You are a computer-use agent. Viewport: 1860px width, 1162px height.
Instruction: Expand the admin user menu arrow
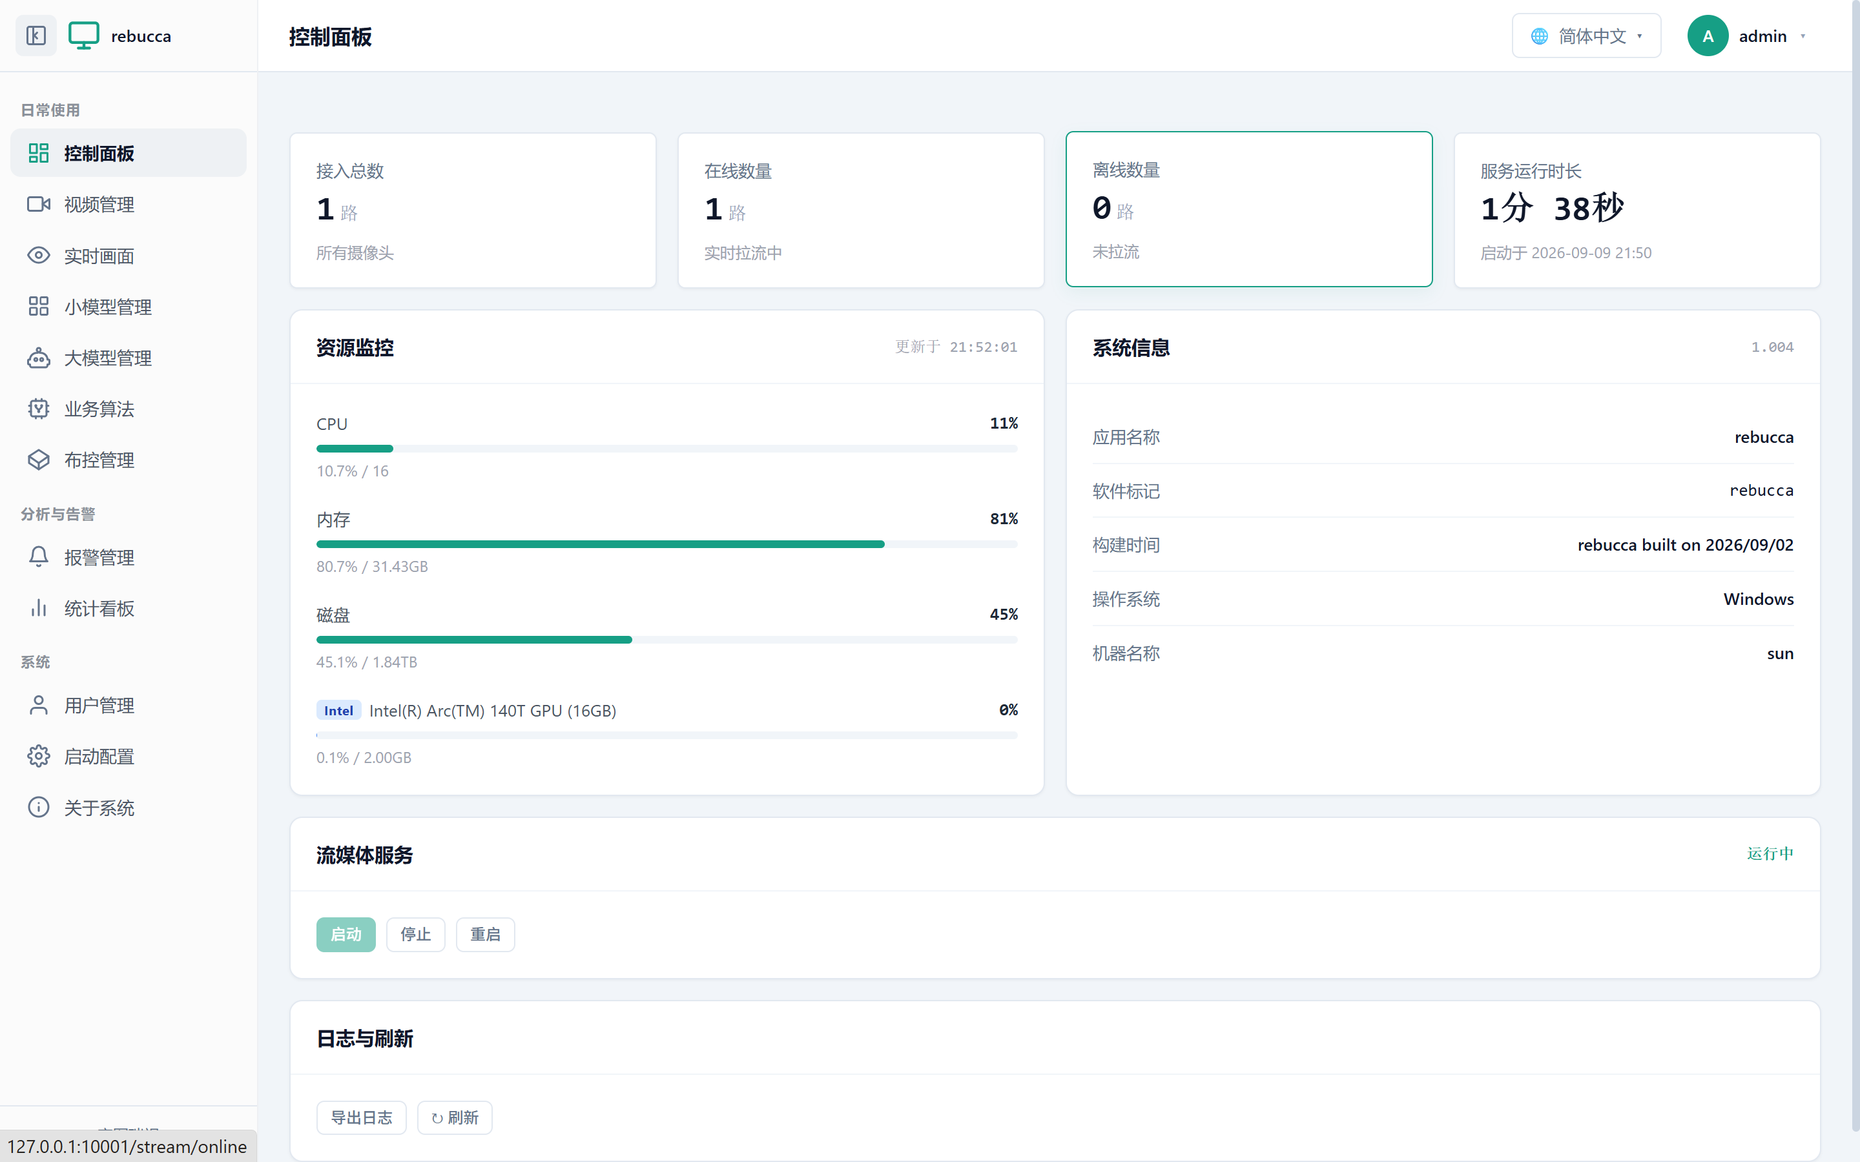pyautogui.click(x=1803, y=36)
